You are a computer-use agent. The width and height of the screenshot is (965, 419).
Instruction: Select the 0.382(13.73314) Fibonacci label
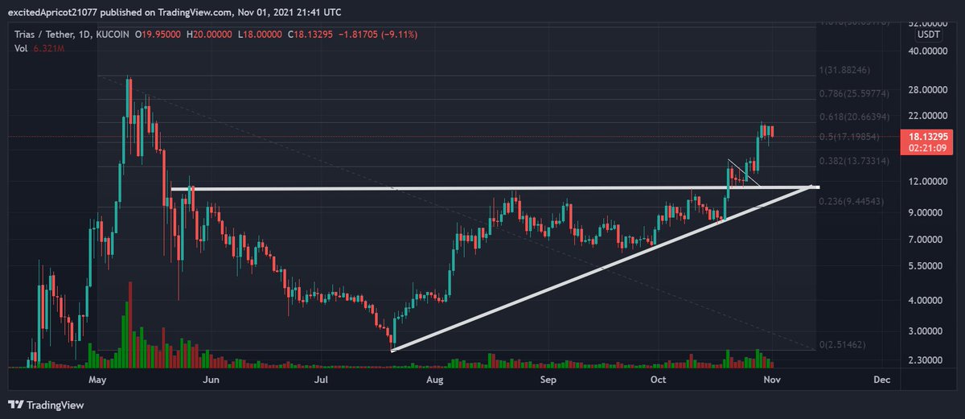click(x=856, y=162)
